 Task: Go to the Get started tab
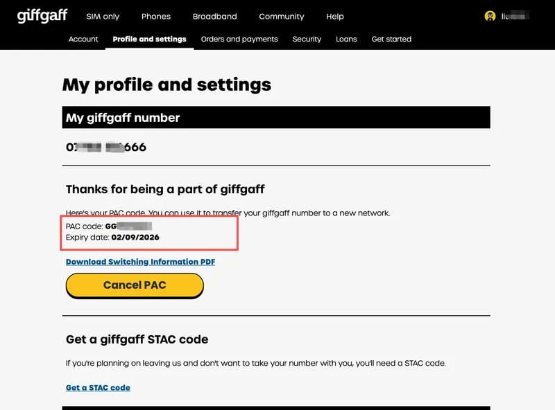pyautogui.click(x=391, y=39)
